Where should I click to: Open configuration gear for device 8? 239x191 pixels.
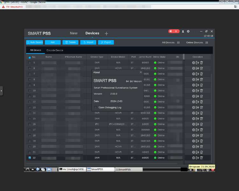tap(193, 79)
